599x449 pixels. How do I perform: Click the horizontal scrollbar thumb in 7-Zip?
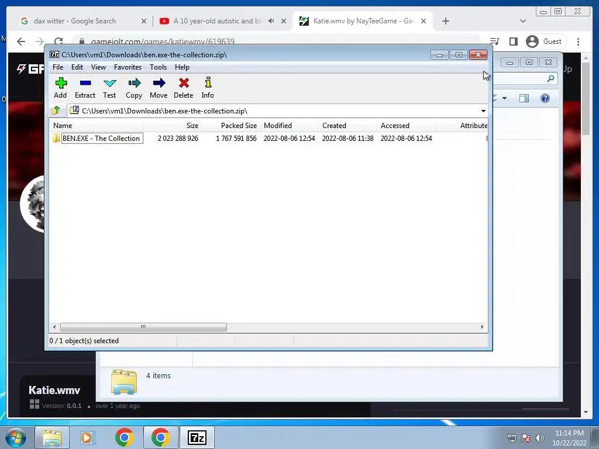[x=143, y=327]
